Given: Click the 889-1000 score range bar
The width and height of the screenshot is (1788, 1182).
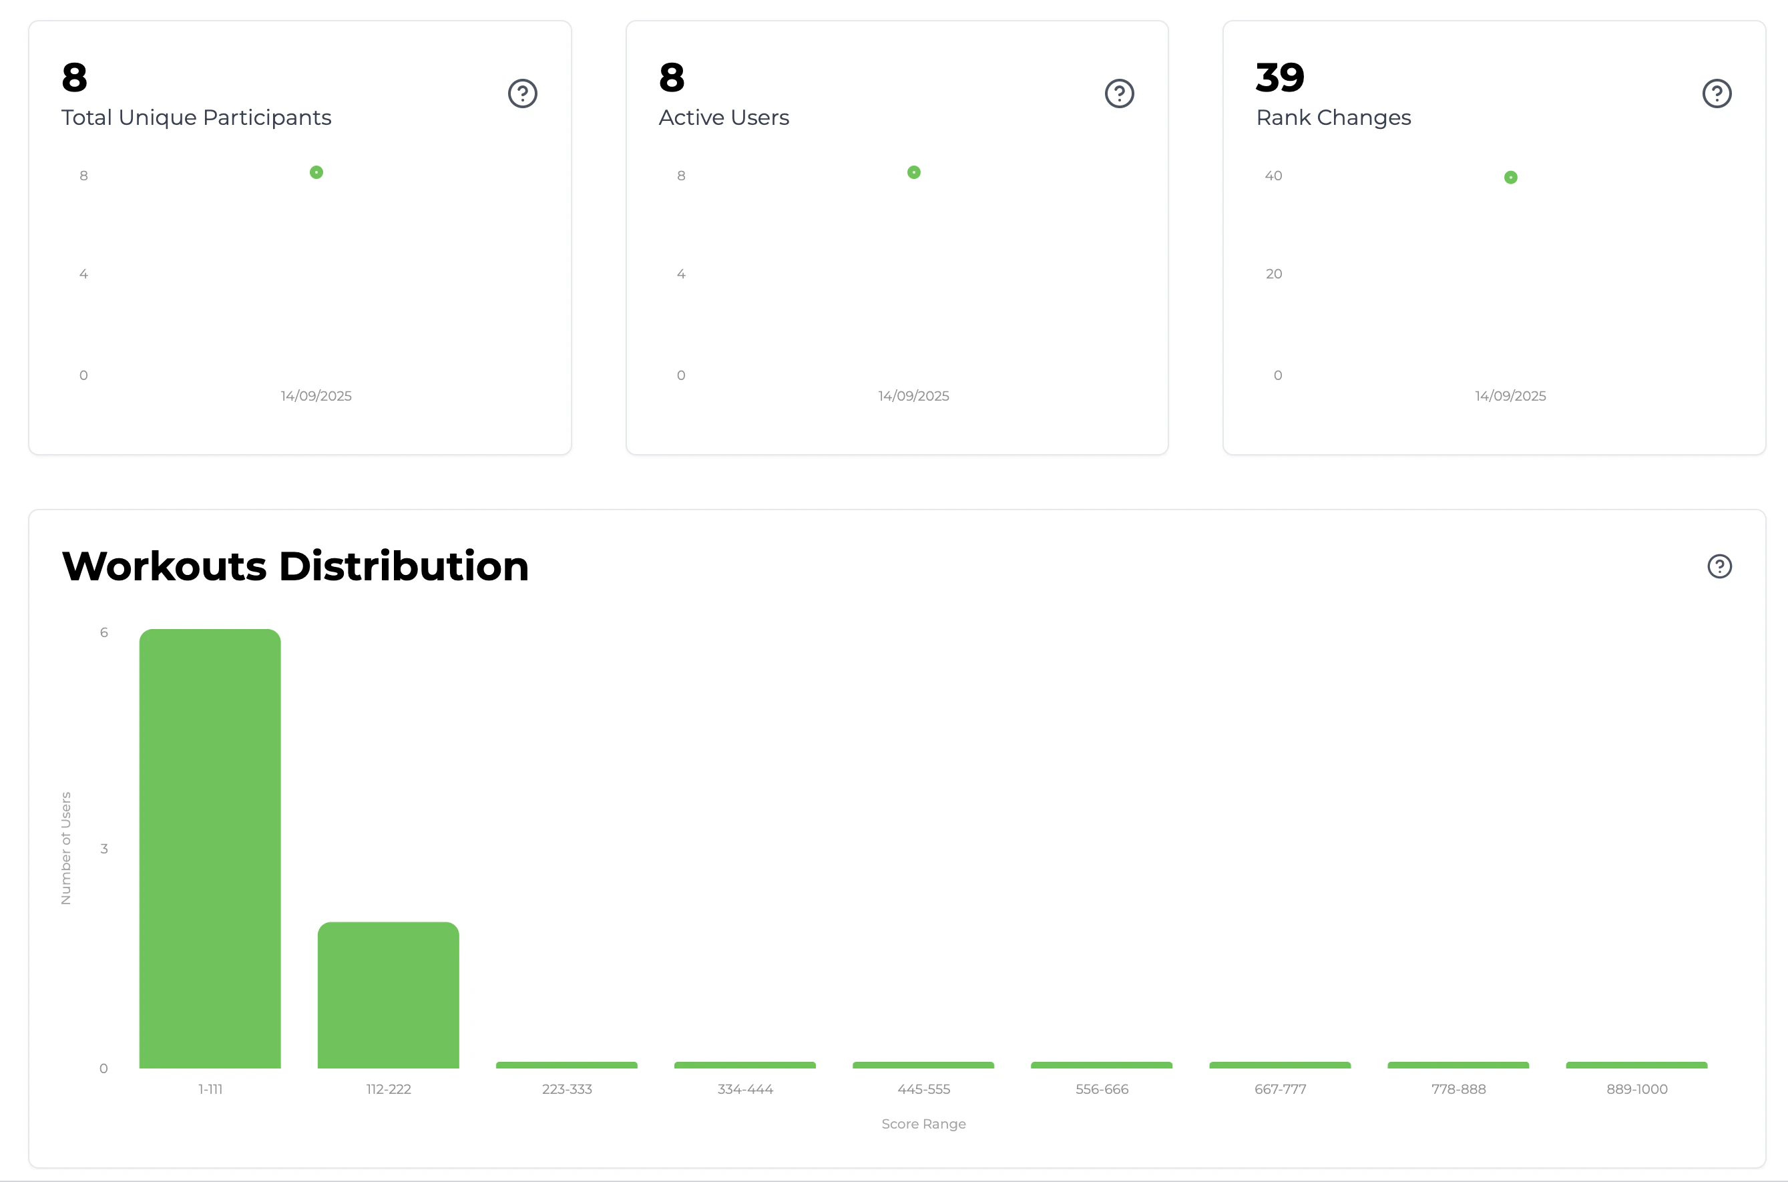Looking at the screenshot, I should pyautogui.click(x=1636, y=1064).
